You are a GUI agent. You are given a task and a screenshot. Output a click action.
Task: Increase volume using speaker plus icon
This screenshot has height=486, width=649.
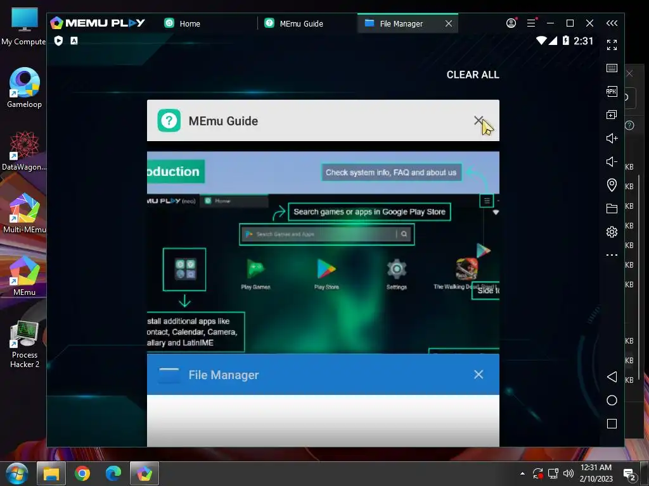point(612,138)
